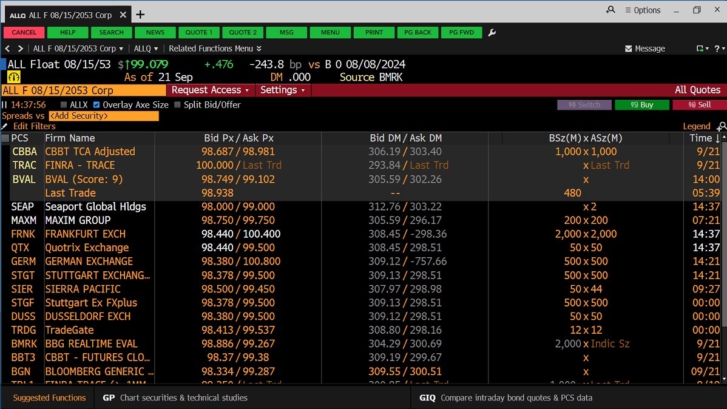The image size is (727, 409).
Task: Click the Legend search person icon
Action: (x=722, y=126)
